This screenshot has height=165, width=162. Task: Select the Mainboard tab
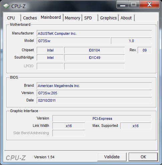(x=51, y=17)
